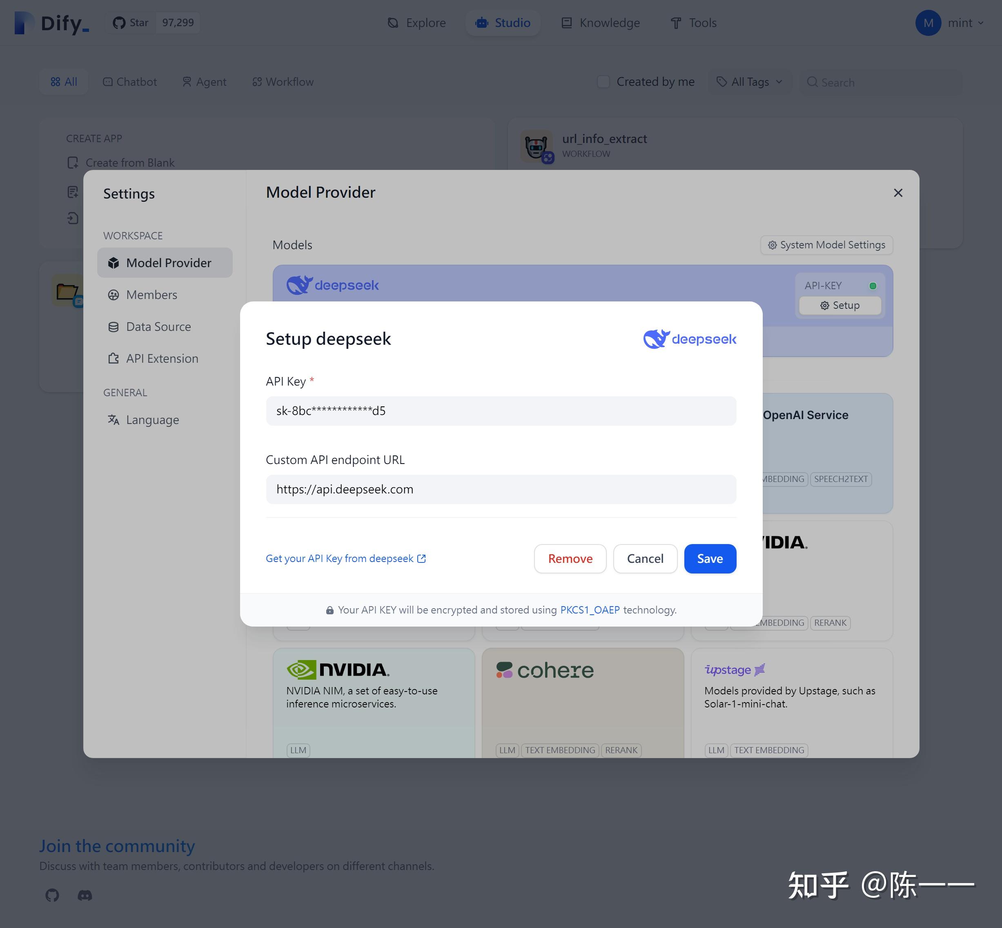Switch to the Workflow apps filter
The height and width of the screenshot is (928, 1002).
point(283,81)
